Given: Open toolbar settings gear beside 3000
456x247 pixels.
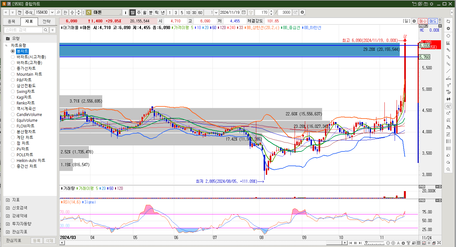Looking at the screenshot, I should tap(302, 12).
